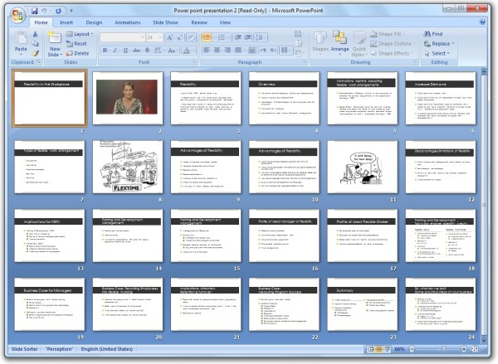Click the Save icon in Quick Access toolbar
This screenshot has height=364, width=498.
pos(34,8)
